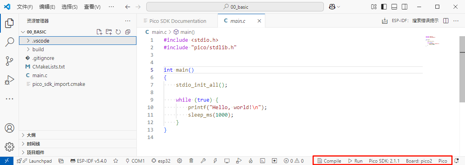The height and width of the screenshot is (165, 465).
Task: Open the 选择(S) menu
Action: coord(70,7)
